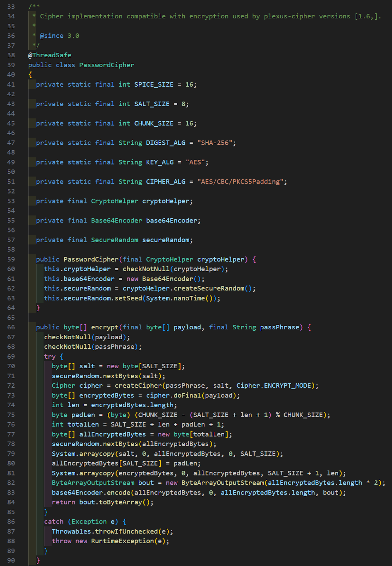Viewport: 392px width, 566px height.
Task: Click line number 90 in the gutter
Action: point(11,561)
